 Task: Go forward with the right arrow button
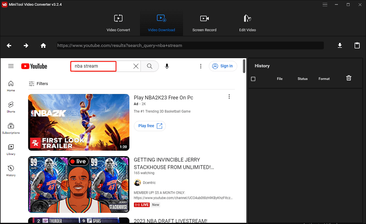26,45
